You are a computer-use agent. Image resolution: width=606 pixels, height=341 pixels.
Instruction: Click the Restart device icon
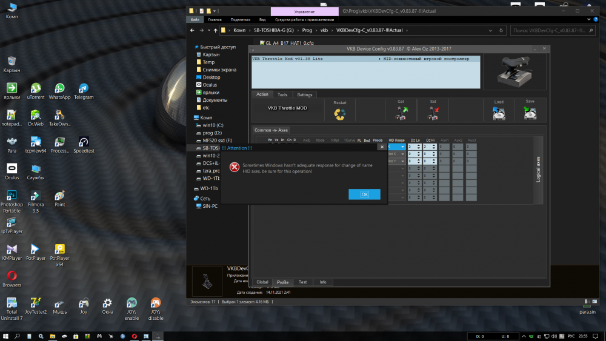[340, 113]
